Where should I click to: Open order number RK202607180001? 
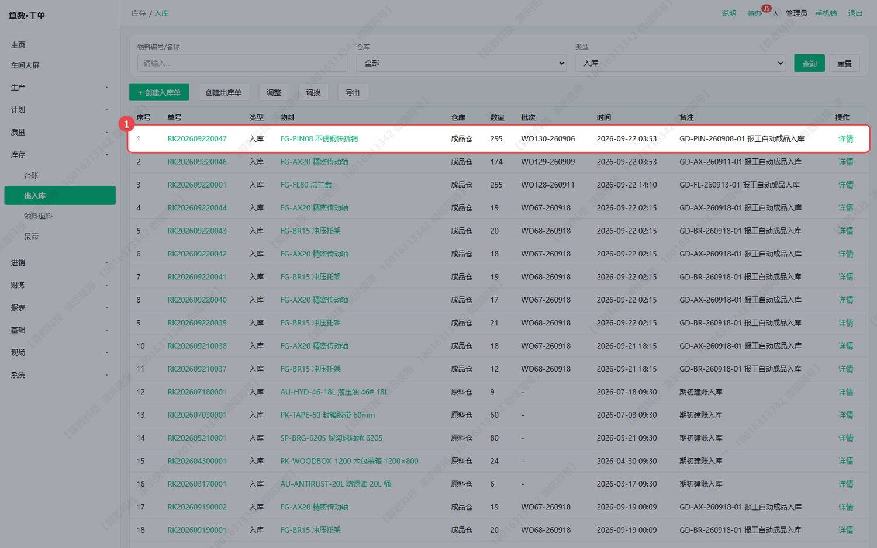(197, 392)
